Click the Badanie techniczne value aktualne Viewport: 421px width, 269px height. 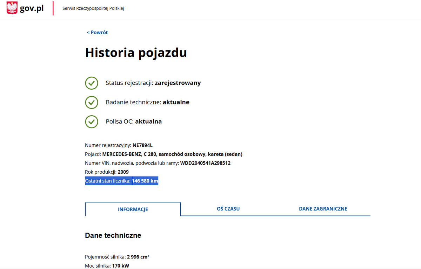[x=176, y=102]
